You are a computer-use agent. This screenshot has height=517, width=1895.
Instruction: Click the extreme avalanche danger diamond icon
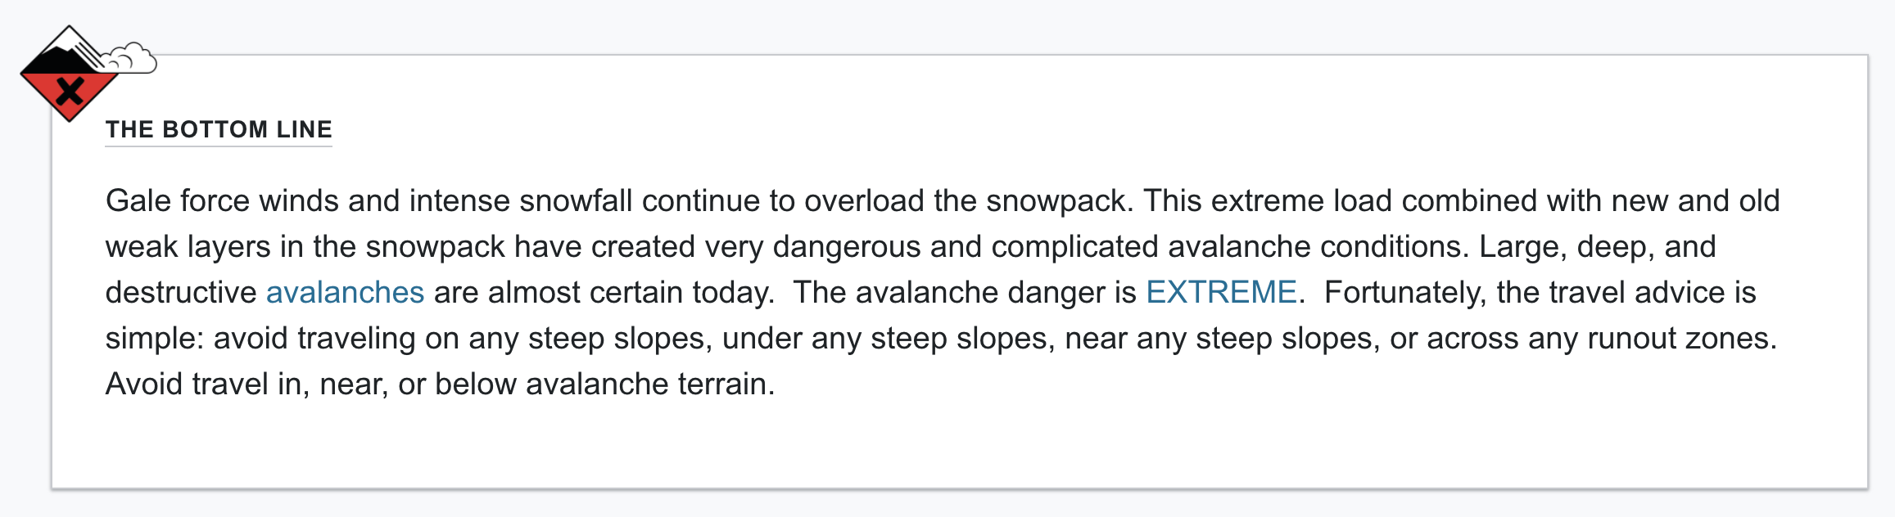click(70, 74)
